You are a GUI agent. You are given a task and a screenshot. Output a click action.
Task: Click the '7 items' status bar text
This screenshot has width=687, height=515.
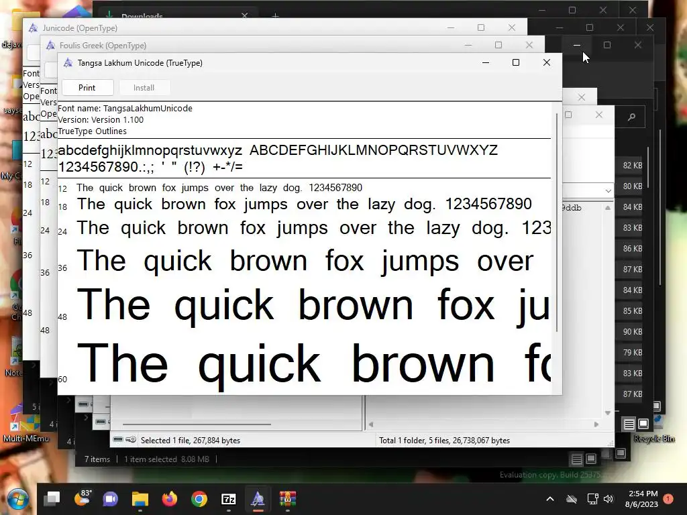[97, 459]
